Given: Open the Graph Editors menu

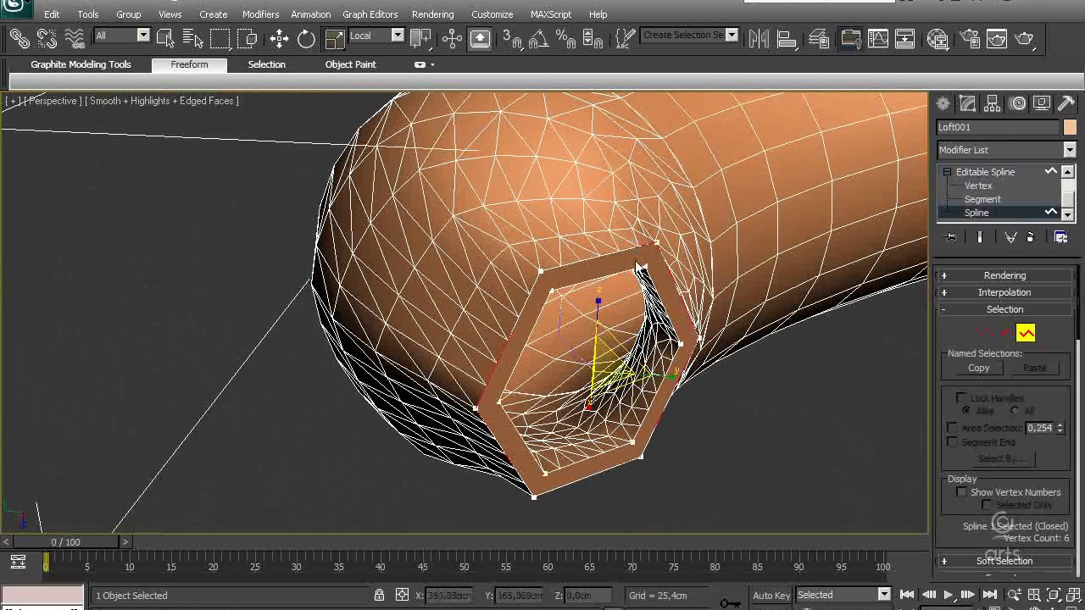Looking at the screenshot, I should (x=370, y=14).
